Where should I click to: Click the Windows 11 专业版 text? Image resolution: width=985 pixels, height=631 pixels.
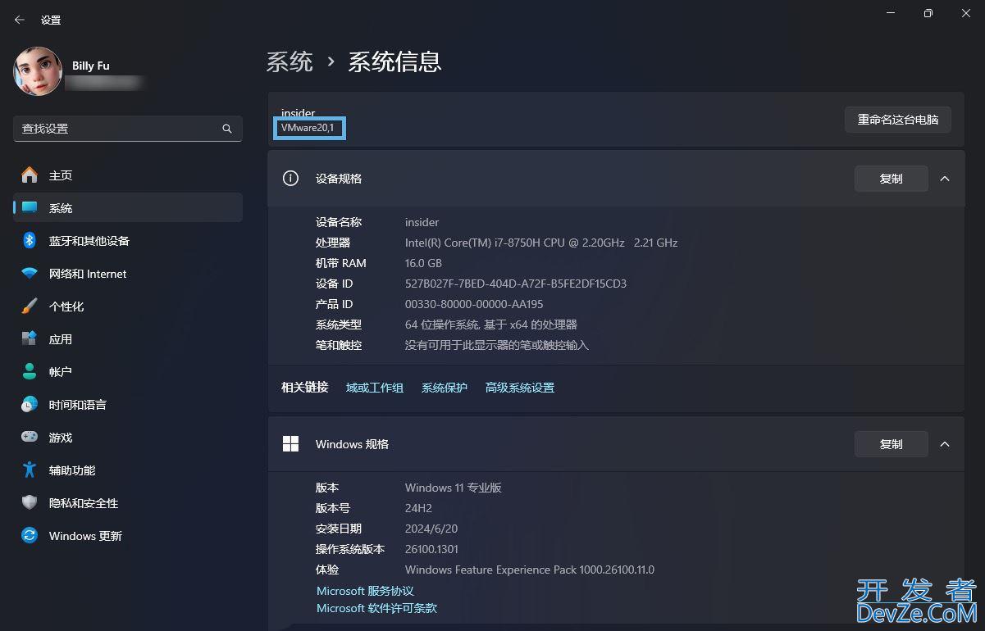pyautogui.click(x=454, y=488)
